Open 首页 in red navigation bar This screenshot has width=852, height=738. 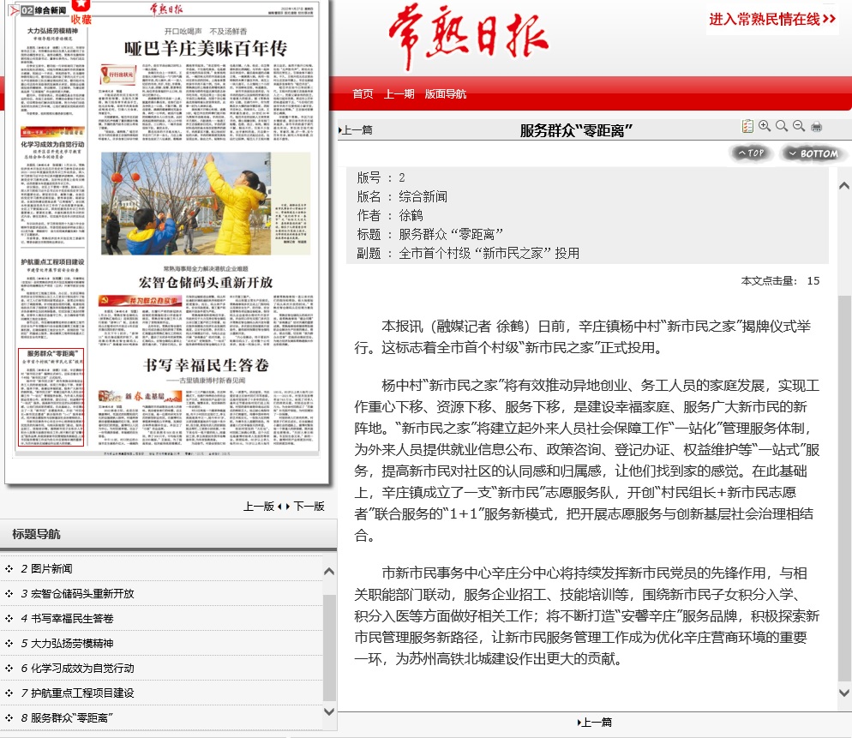click(363, 94)
